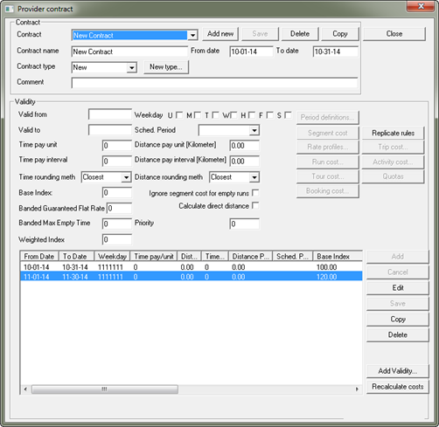Open the Time rounding meth dropdown
This screenshot has width=439, height=427.
tap(126, 177)
